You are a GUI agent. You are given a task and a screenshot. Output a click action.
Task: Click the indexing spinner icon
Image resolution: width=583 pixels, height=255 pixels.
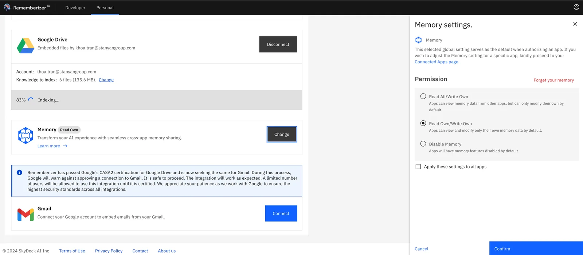[x=31, y=100]
